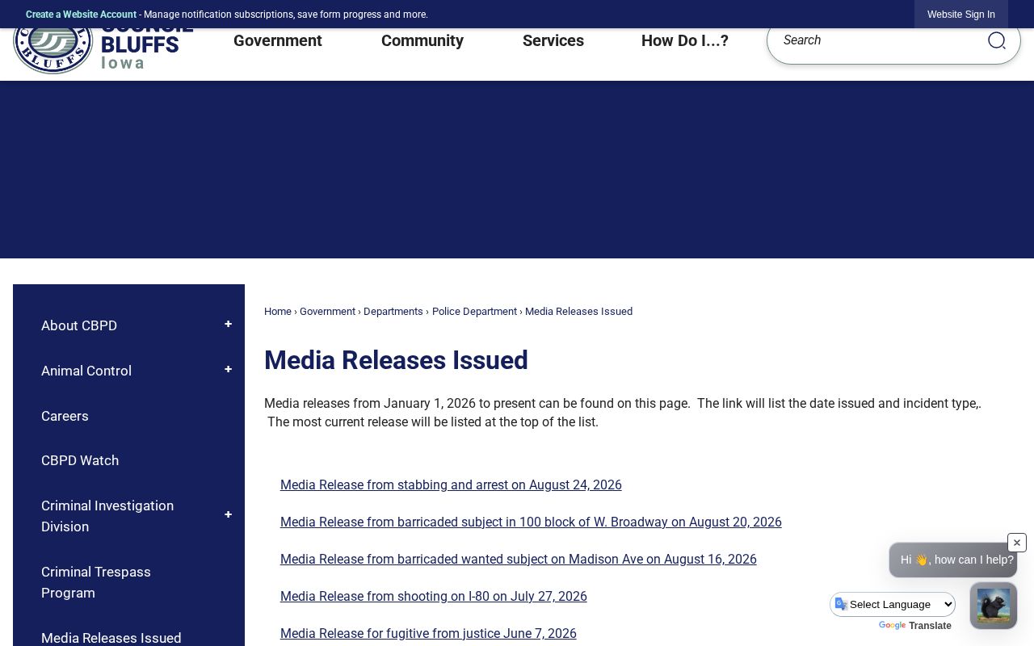Open the Madison Ave barricaded subject release
This screenshot has width=1034, height=646.
tap(519, 560)
